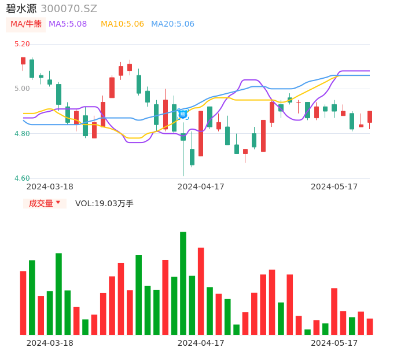Image resolution: width=397 pixels, height=351 pixels.
Task: Click the blue bear marker on chart
Action: pyautogui.click(x=183, y=114)
